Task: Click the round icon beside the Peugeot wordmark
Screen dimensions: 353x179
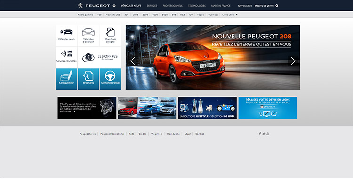Action: [114, 6]
